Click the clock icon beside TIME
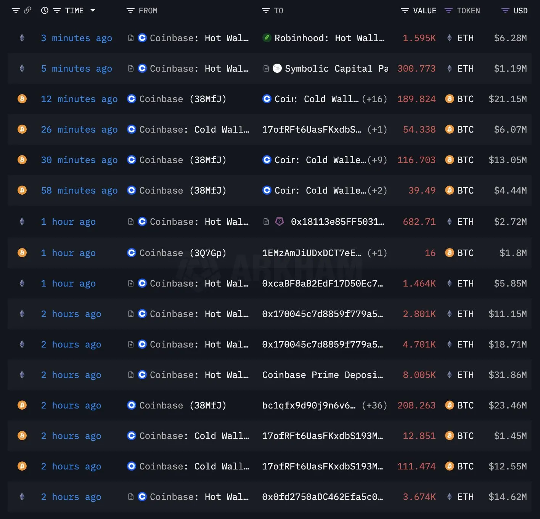The image size is (540, 519). click(45, 11)
